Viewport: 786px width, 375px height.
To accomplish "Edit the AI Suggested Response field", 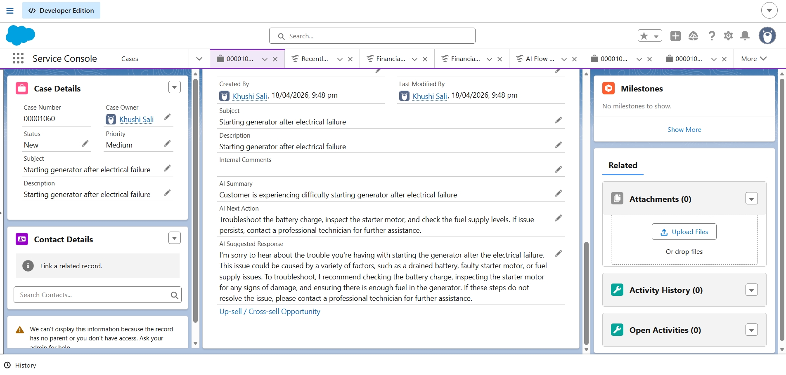I will click(x=559, y=253).
